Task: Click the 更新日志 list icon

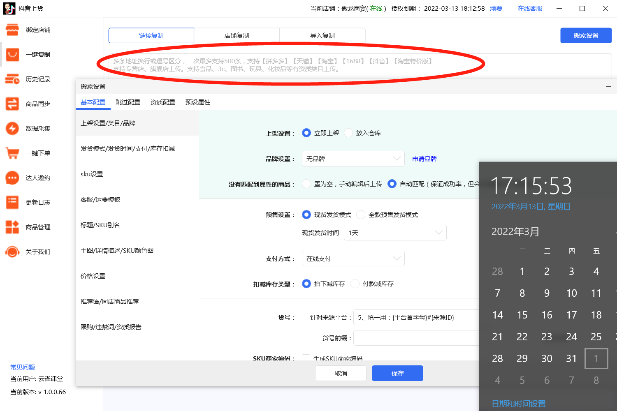Action: [x=12, y=203]
